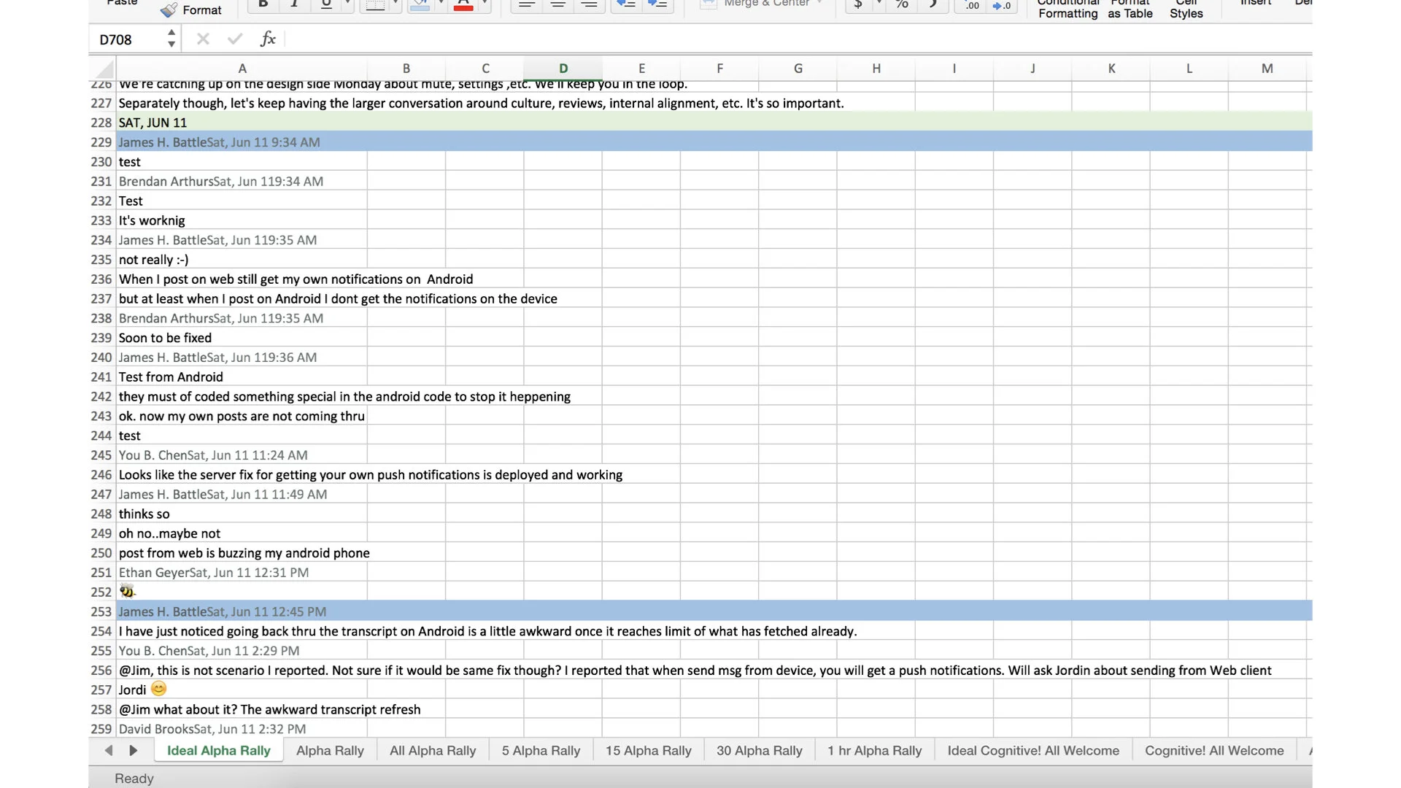Click Conditional Formatting button
This screenshot has width=1401, height=788.
[x=1068, y=10]
